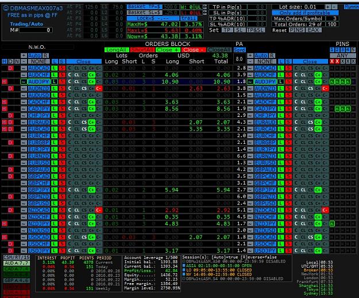This screenshot has height=298, width=359.
Task: Click the NONE selector in the N.W.O. block
Action: tap(39, 61)
